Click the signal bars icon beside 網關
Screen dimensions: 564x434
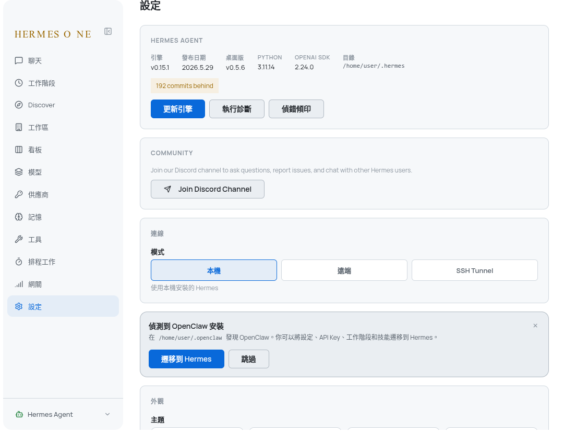click(19, 284)
